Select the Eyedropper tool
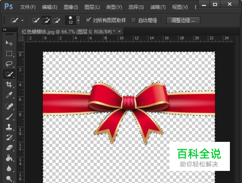Viewport: 242px width, 183px height. 9,95
